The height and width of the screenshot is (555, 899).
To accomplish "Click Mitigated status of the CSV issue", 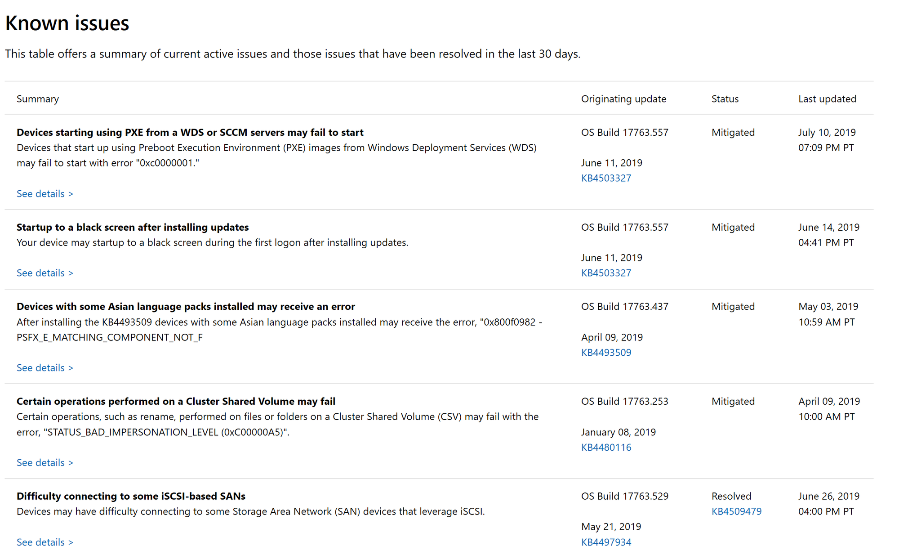I will (733, 401).
